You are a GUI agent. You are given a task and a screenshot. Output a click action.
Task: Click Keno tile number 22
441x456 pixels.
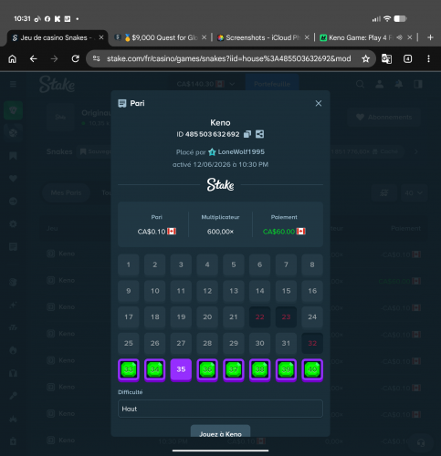pyautogui.click(x=259, y=317)
